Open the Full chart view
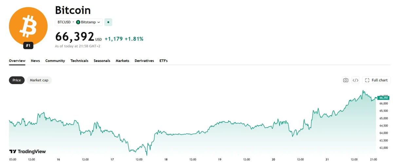The height and width of the screenshot is (165, 393). 376,80
